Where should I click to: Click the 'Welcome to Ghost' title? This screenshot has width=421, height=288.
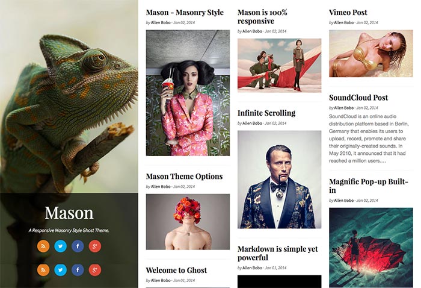(x=176, y=271)
